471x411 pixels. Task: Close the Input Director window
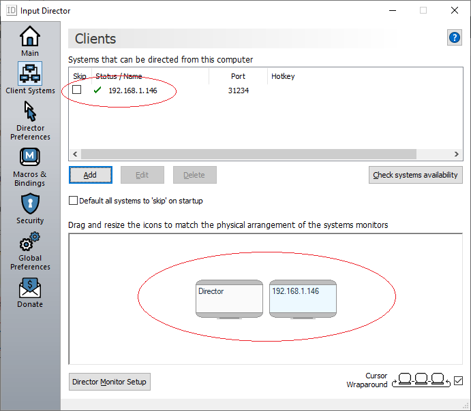[x=455, y=10]
